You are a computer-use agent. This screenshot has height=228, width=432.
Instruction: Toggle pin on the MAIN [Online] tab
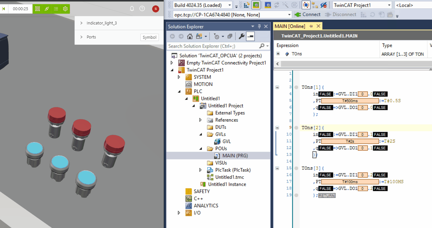click(311, 26)
